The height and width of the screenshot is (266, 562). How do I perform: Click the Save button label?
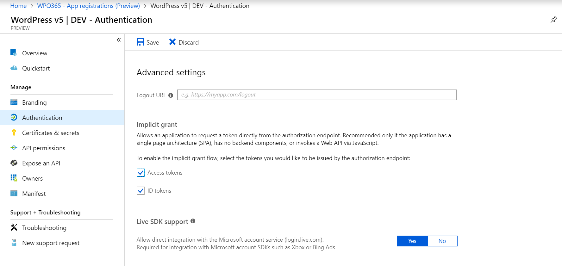coord(153,42)
